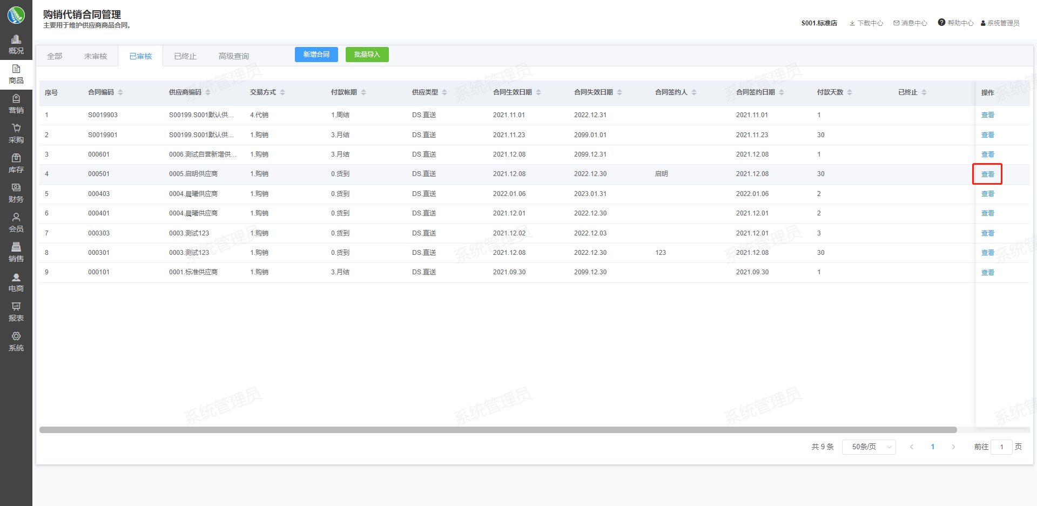
Task: Expand the 50条/页 page size dropdown
Action: coord(868,447)
